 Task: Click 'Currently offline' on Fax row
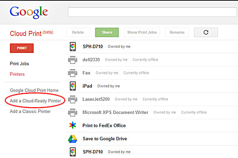pyautogui.click(x=136, y=73)
